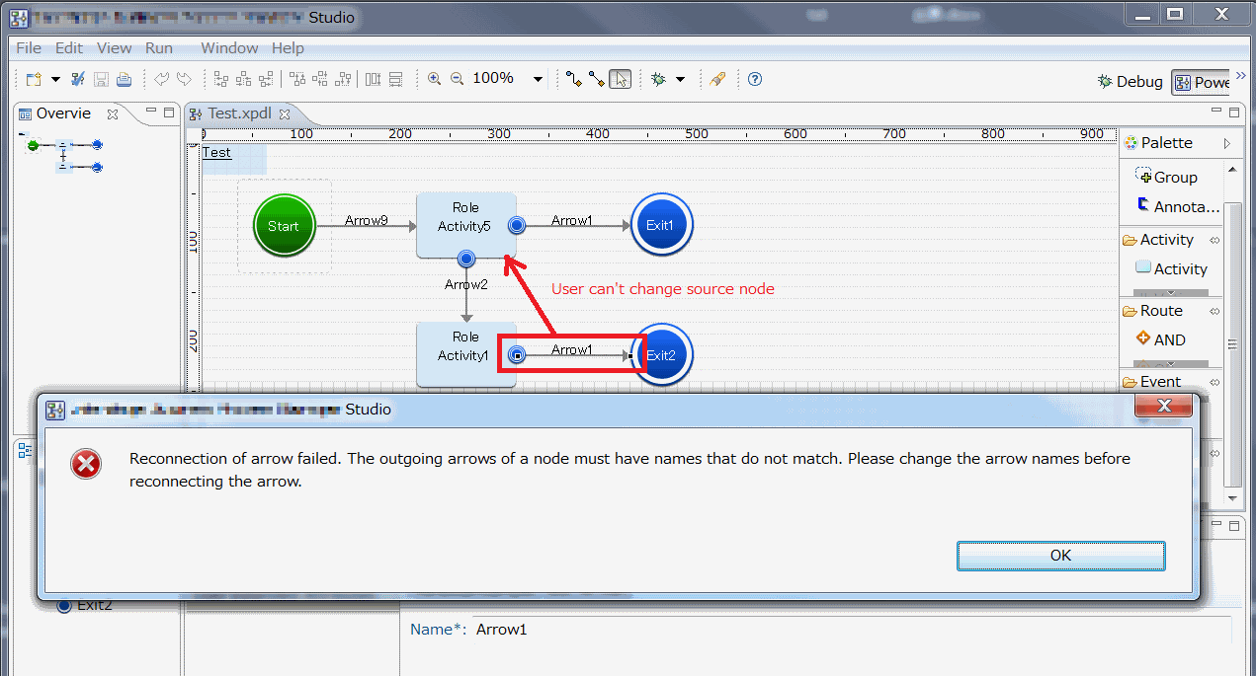Image resolution: width=1256 pixels, height=676 pixels.
Task: Click the Name field containing Arrow1
Action: click(850, 630)
